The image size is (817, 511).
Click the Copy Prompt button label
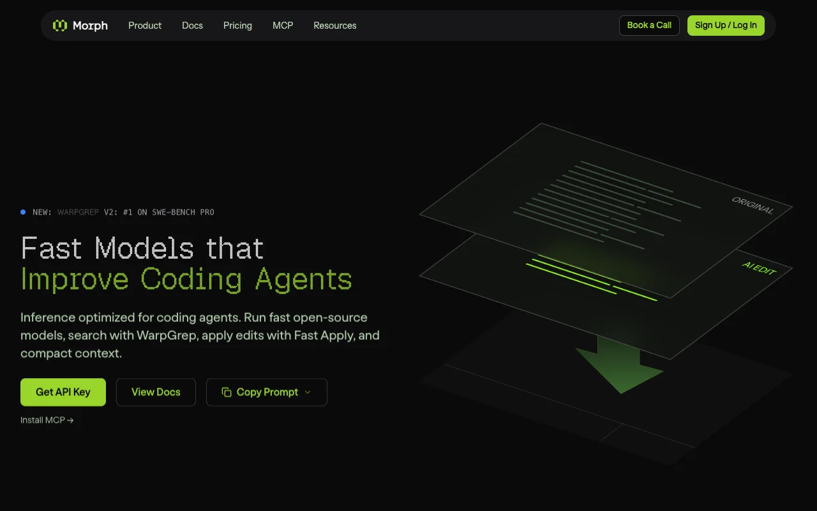[x=267, y=392]
